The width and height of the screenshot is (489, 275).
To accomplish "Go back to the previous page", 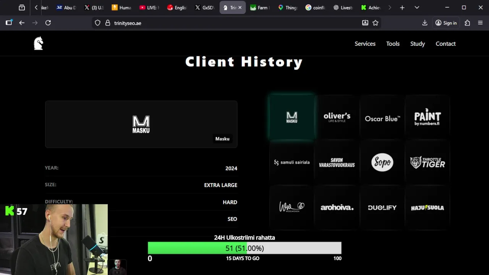I will (x=22, y=23).
